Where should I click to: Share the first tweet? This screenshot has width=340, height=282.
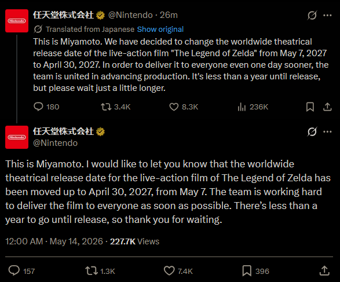pos(327,107)
